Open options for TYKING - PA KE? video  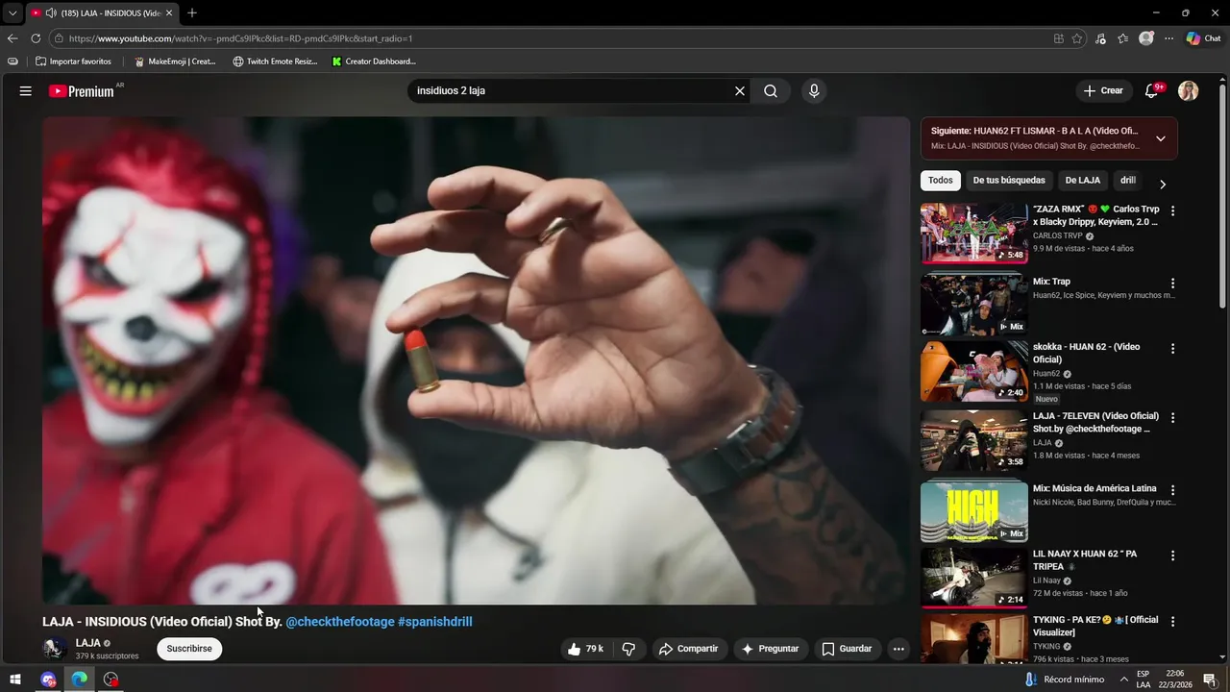[x=1172, y=621]
